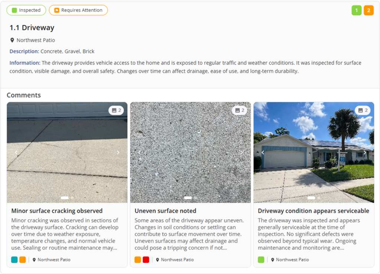Click the photo icon on the house exterior image
Image resolution: width=380 pixels, height=274 pixels.
363,110
